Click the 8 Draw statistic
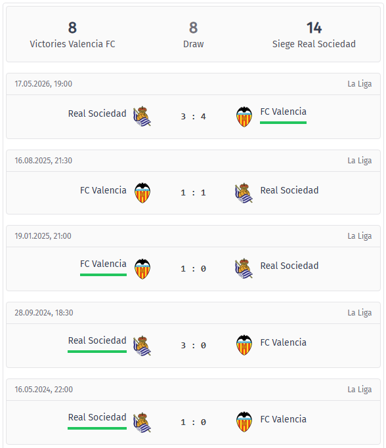The height and width of the screenshot is (448, 386). click(193, 35)
